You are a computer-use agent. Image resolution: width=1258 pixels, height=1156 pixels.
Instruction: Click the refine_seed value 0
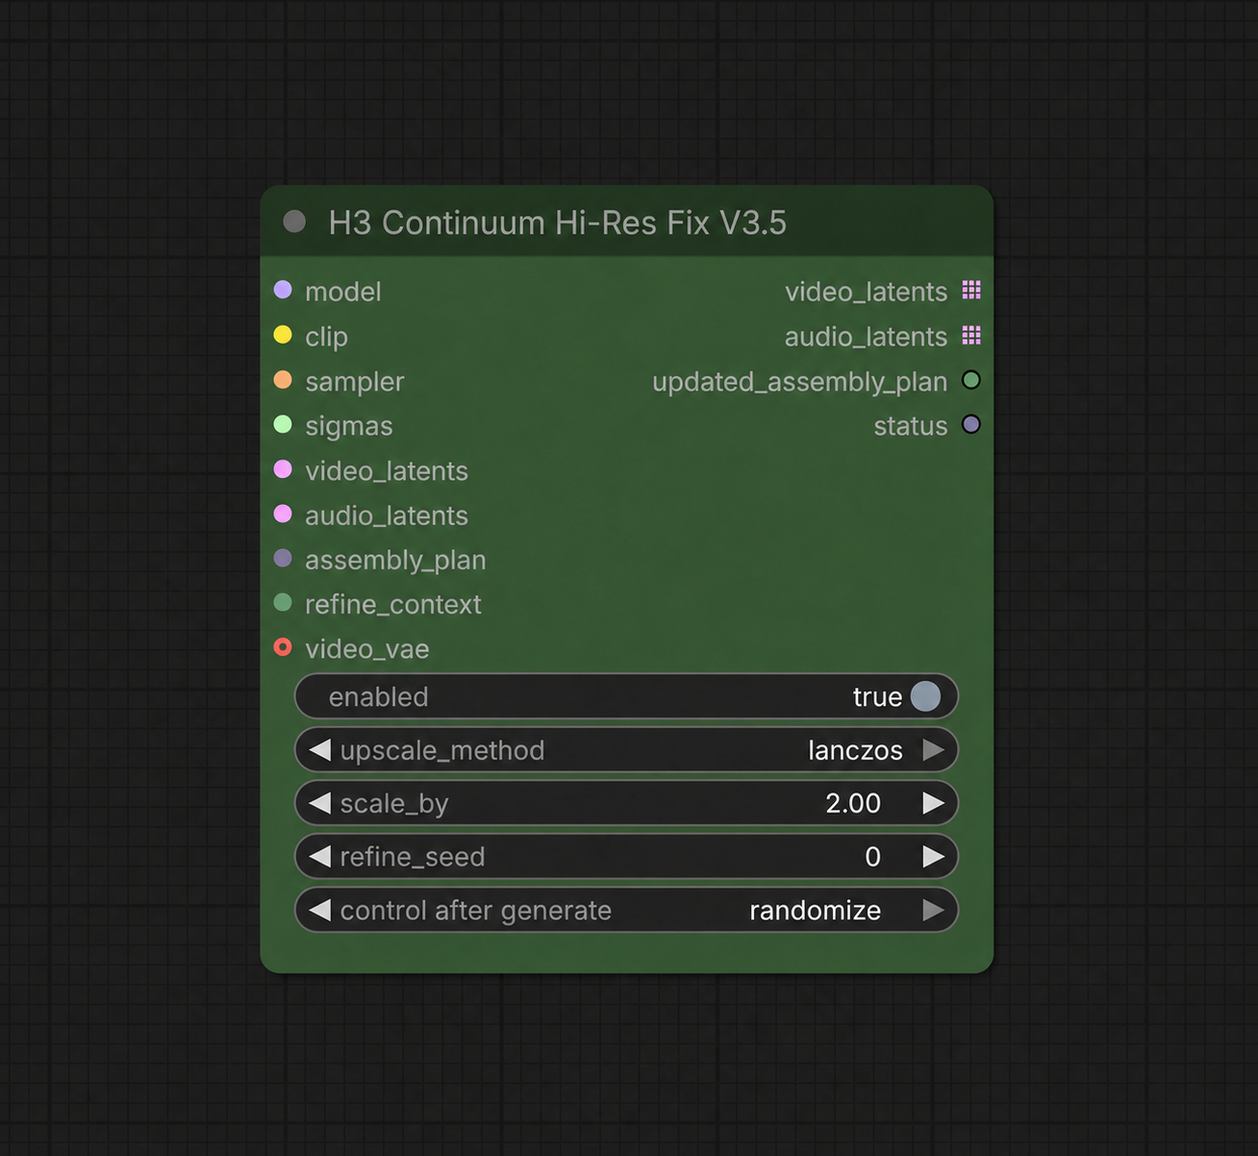pyautogui.click(x=872, y=857)
